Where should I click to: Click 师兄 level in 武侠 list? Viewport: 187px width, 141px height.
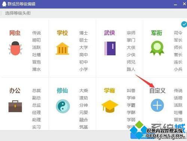click(x=131, y=62)
